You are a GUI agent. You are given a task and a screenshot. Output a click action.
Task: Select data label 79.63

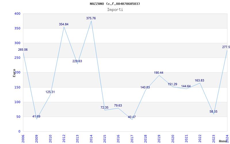point(118,105)
